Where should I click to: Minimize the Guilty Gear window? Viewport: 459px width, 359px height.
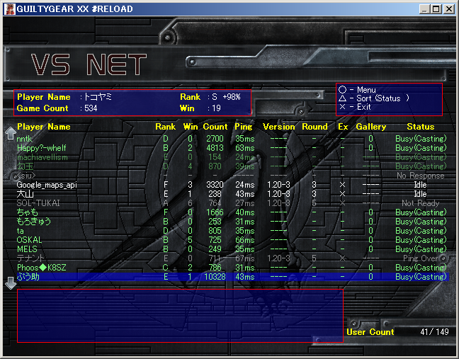point(425,9)
